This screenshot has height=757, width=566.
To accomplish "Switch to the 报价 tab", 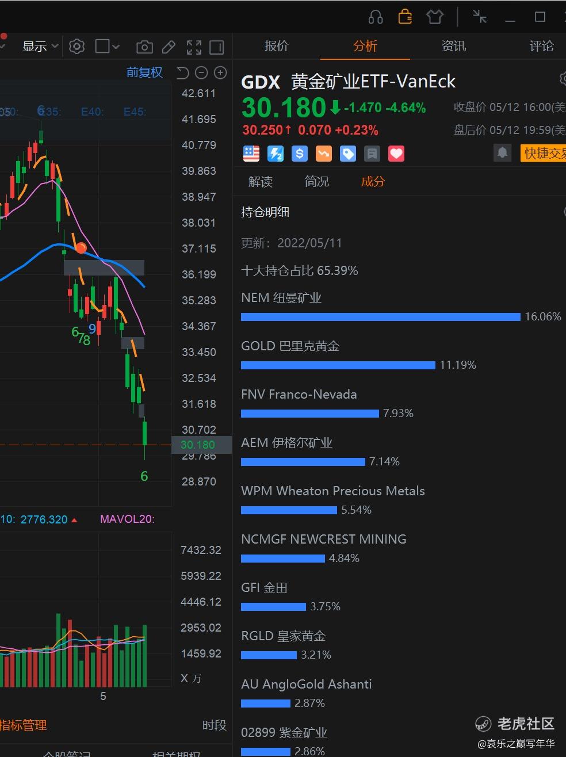I will point(276,46).
